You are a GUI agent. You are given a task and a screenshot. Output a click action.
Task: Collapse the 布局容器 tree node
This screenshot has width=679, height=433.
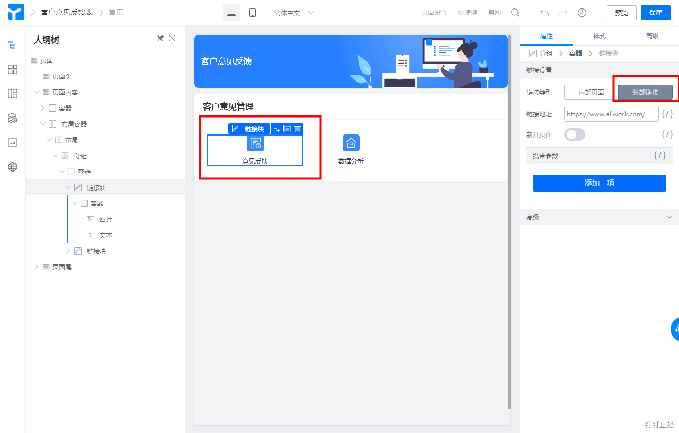point(43,124)
